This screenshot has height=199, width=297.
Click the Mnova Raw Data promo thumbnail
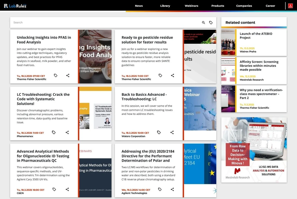coord(254,148)
